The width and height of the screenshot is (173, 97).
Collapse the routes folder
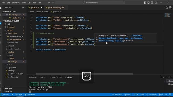11,52
